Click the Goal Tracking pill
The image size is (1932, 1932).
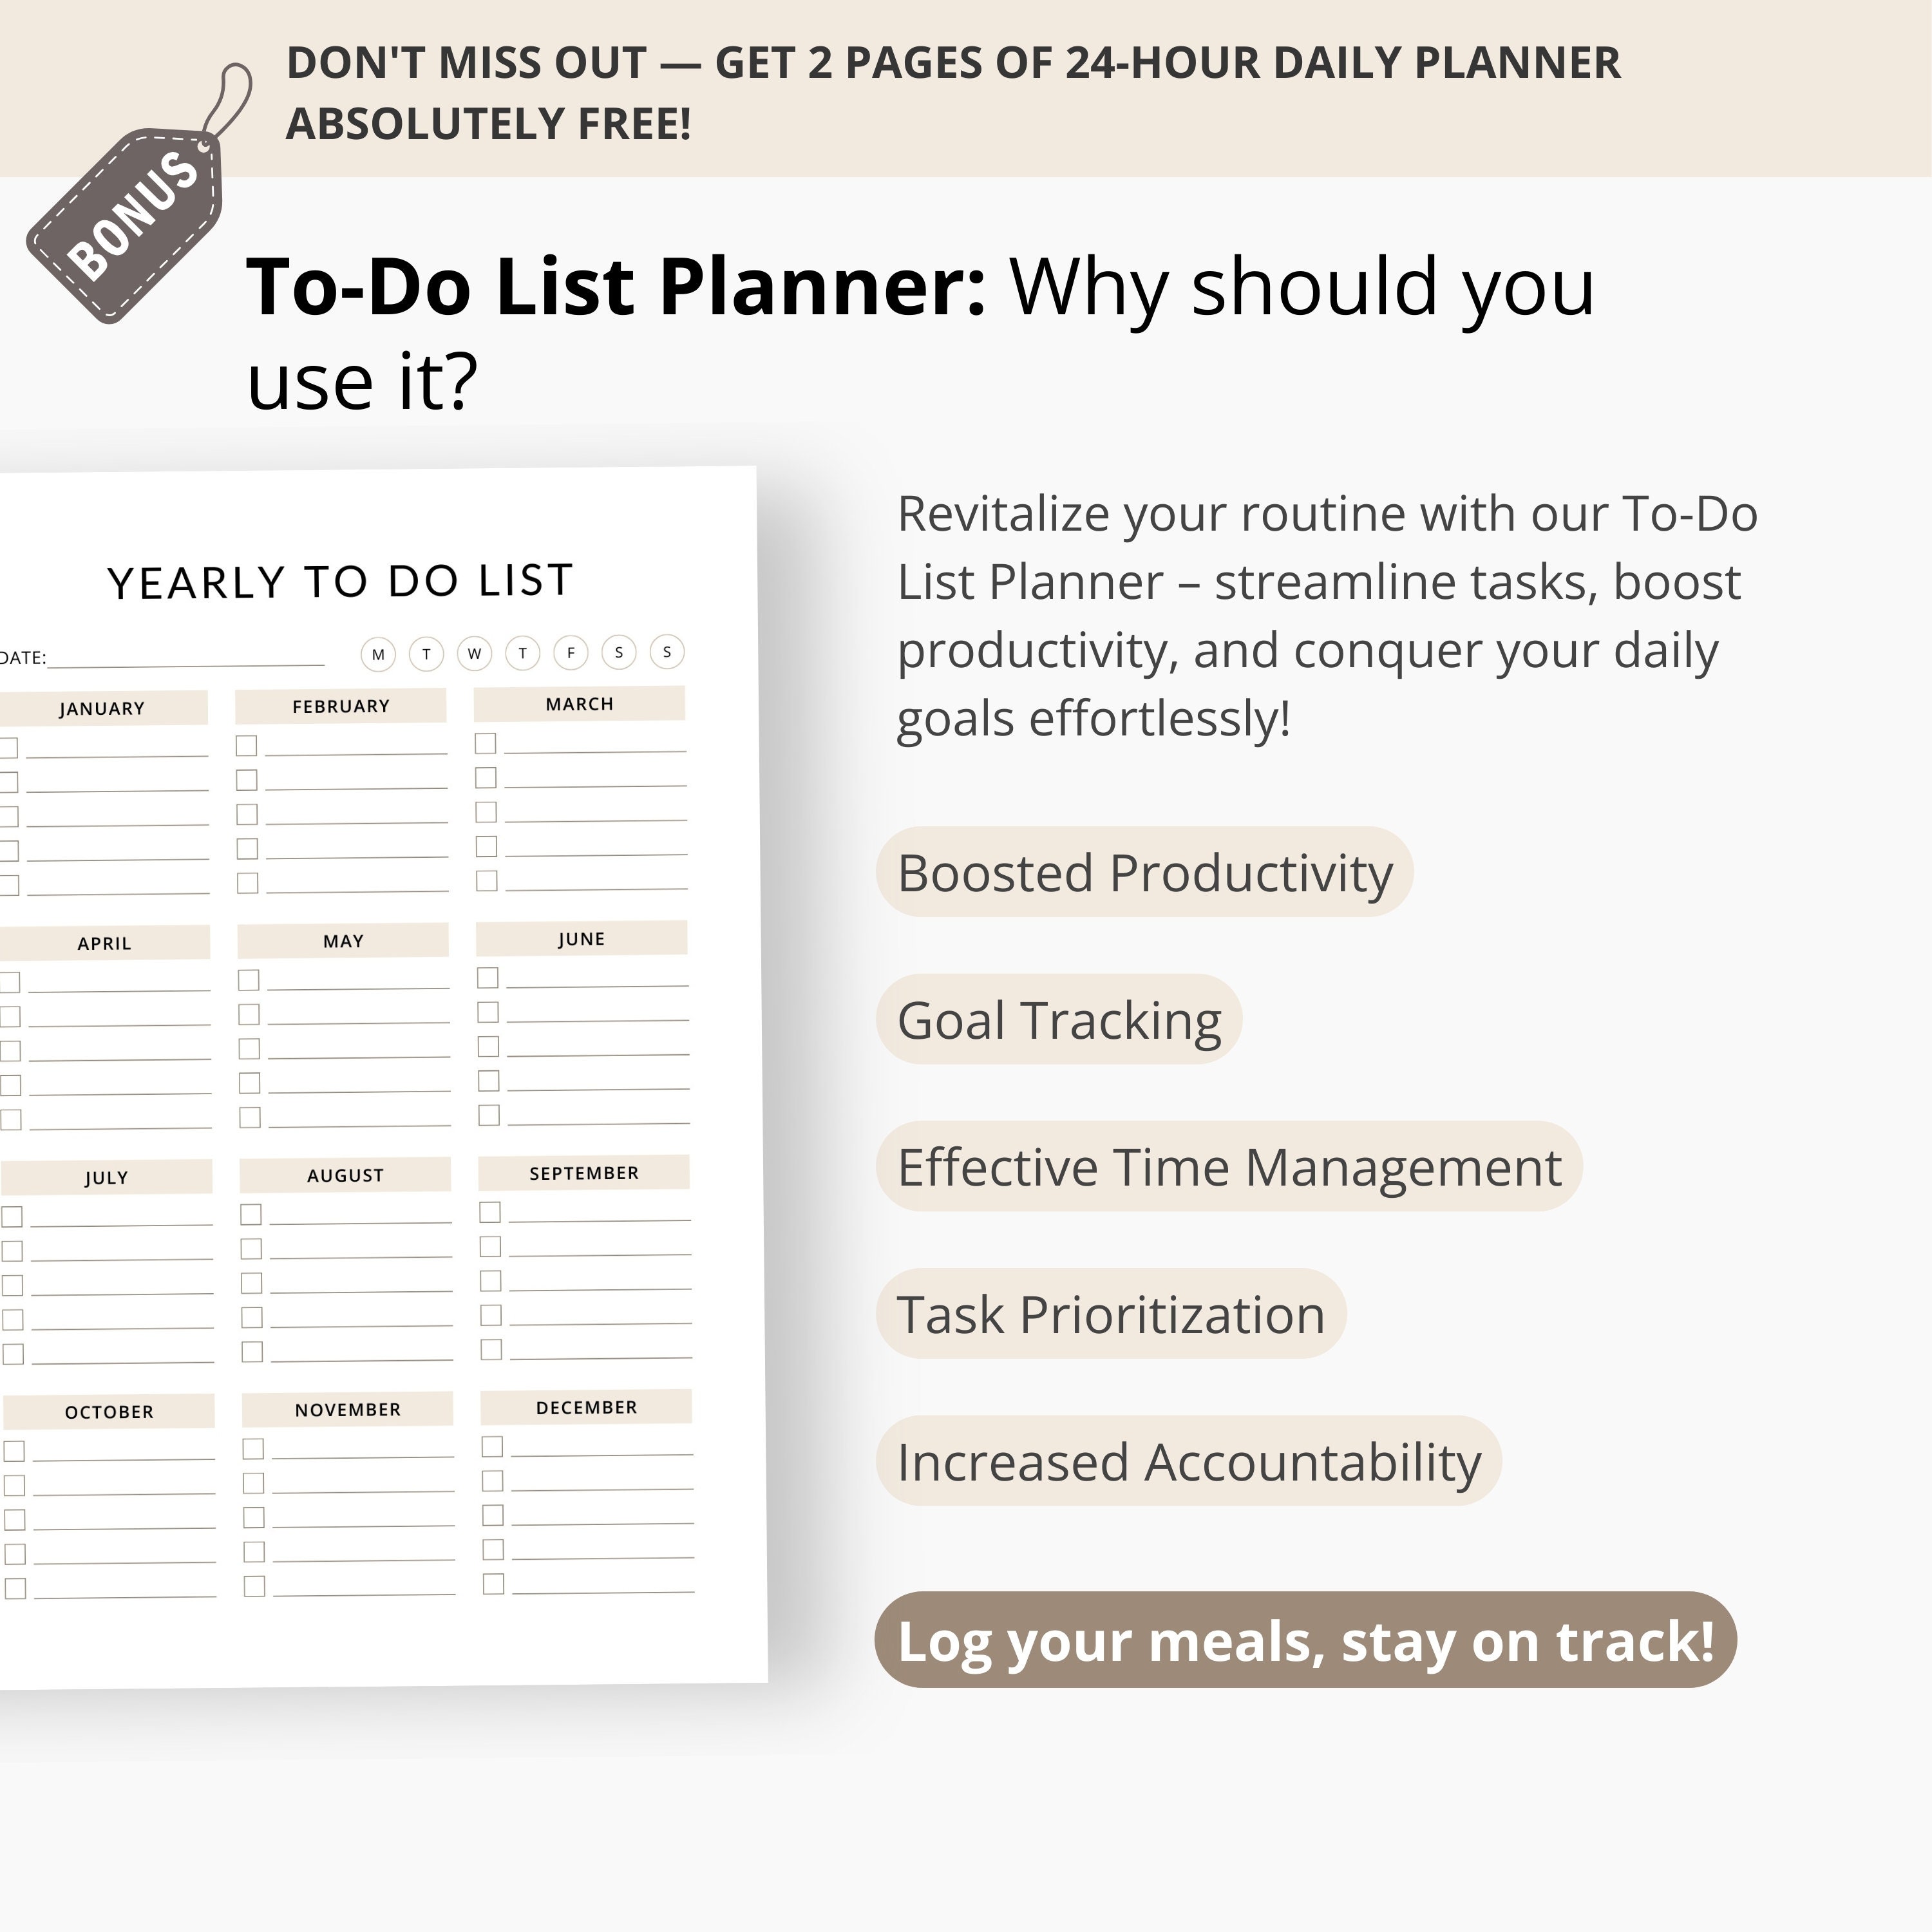[1059, 1019]
